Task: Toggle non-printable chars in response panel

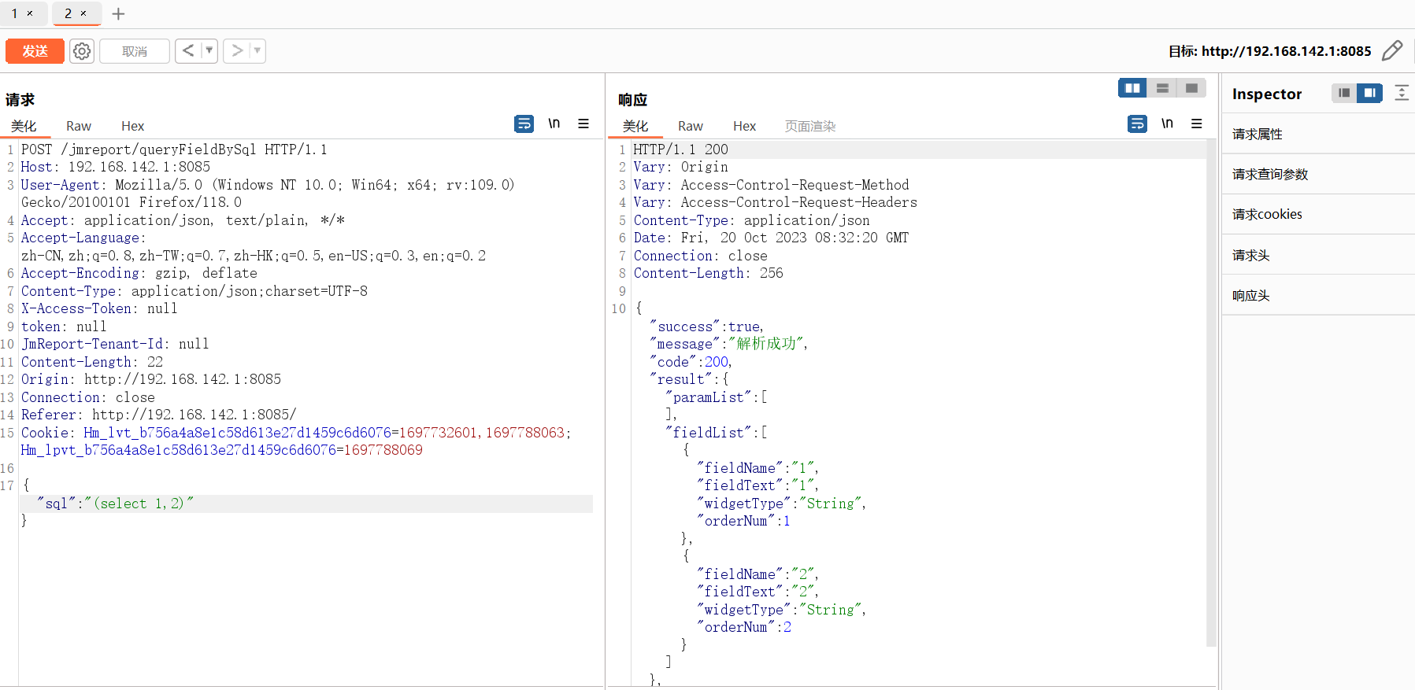Action: 1167,124
